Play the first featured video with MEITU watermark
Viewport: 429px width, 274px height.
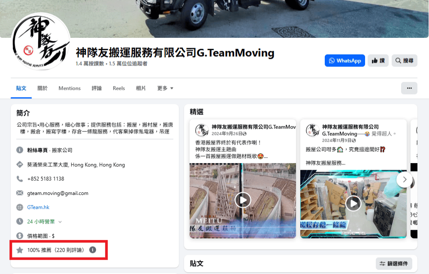[x=243, y=200]
